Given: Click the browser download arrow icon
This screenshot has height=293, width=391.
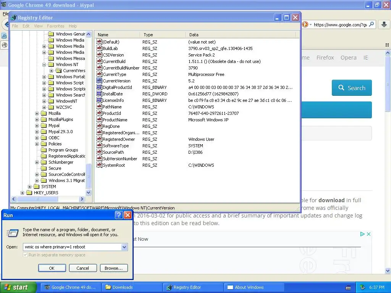Looking at the screenshot, I should [x=384, y=24].
